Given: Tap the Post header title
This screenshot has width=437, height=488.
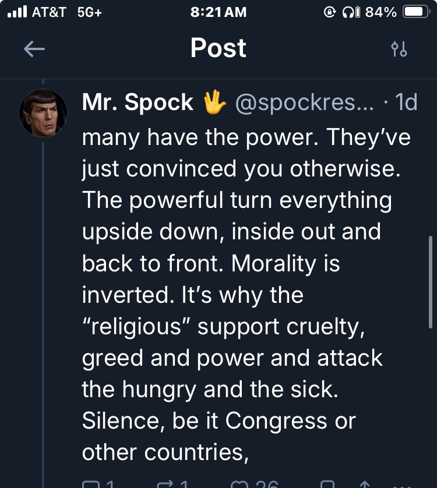Looking at the screenshot, I should tap(218, 48).
